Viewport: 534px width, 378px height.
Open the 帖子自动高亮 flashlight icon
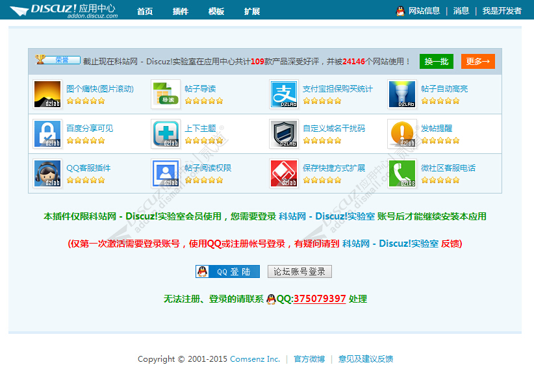coord(402,94)
